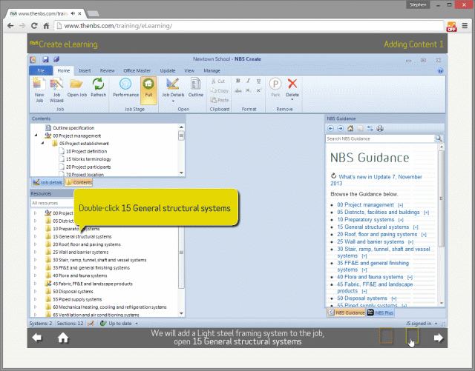The image size is (475, 371).
Task: Open the Delete dropdown arrow
Action: 292,99
